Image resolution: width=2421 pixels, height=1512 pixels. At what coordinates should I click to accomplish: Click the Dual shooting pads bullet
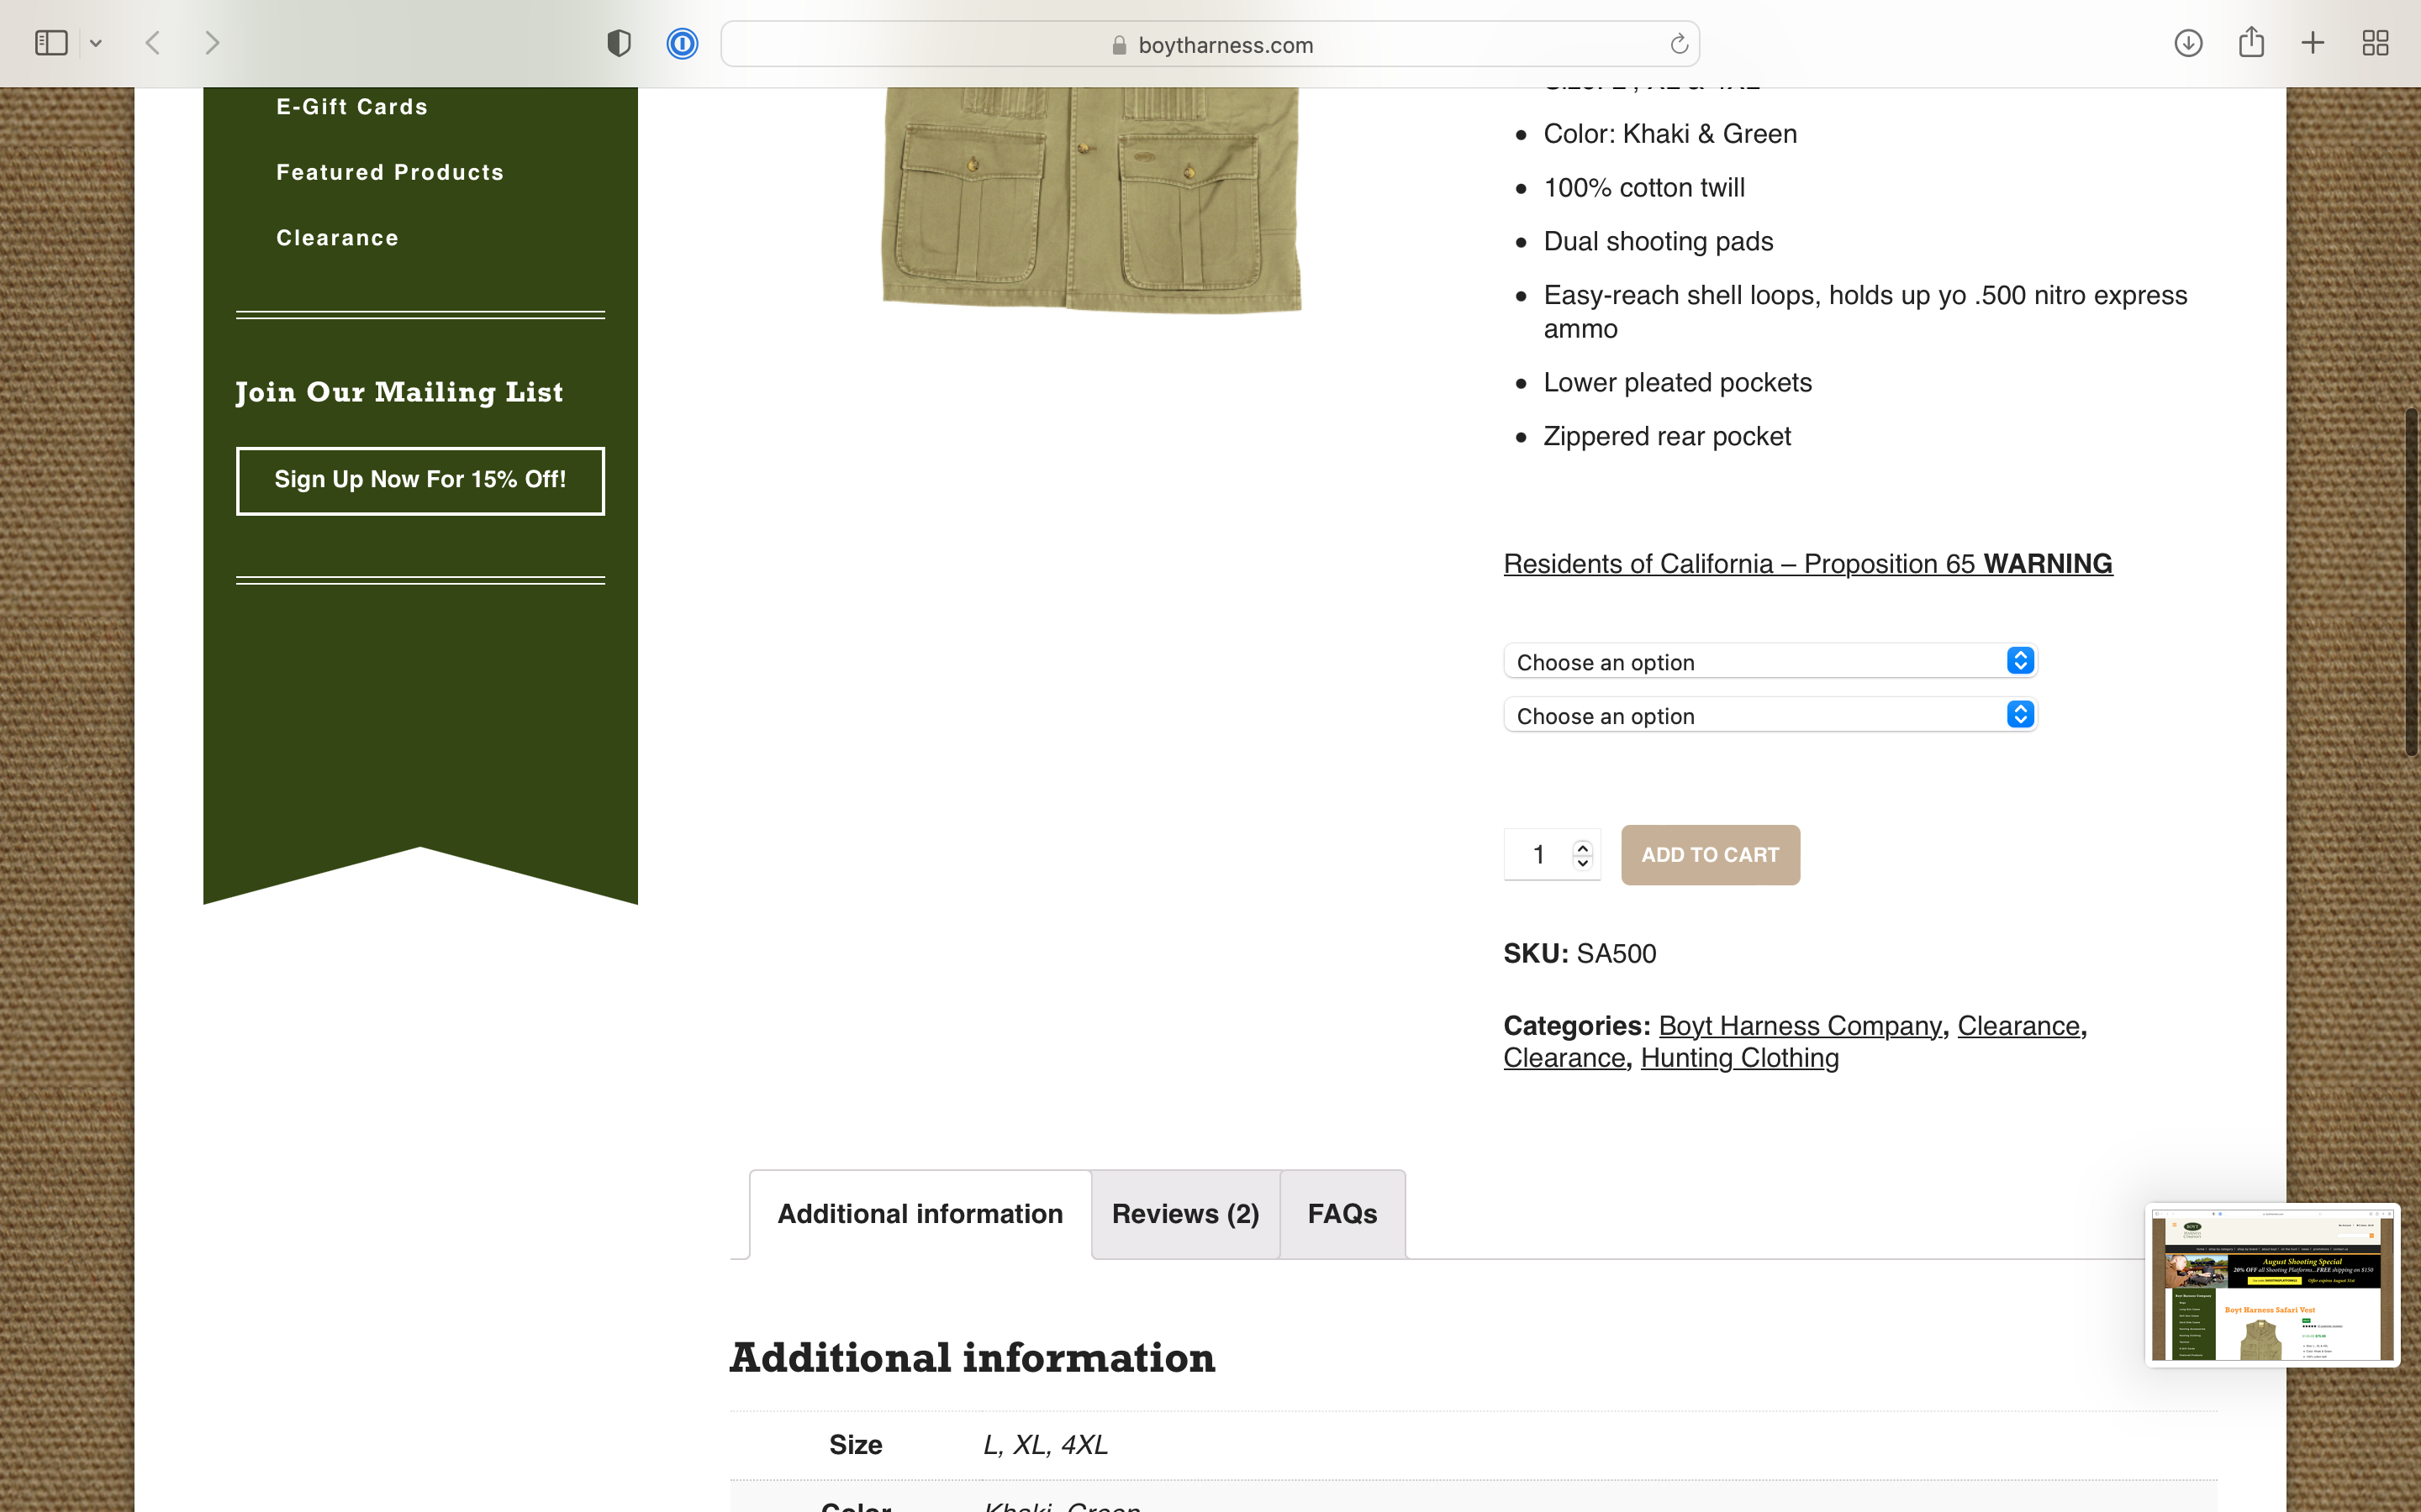[x=1658, y=242]
